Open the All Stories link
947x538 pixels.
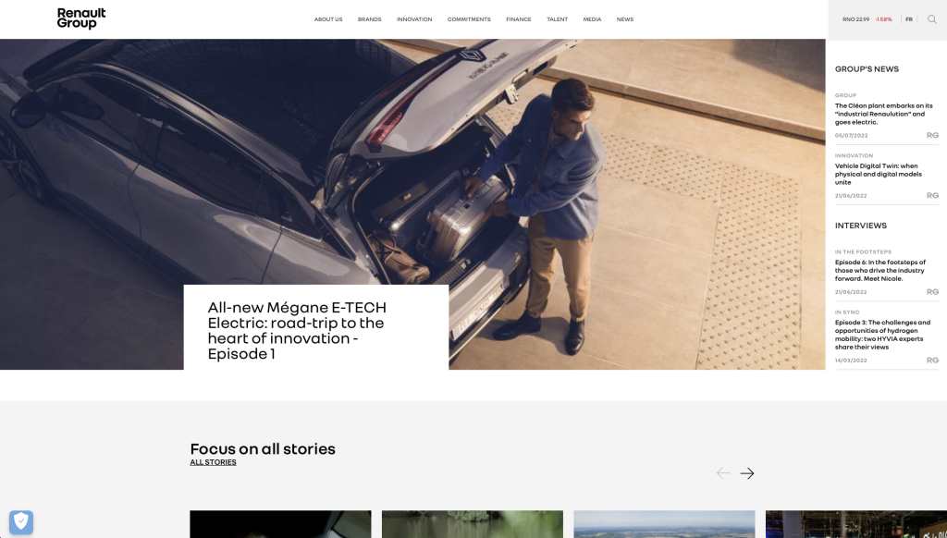click(x=214, y=462)
